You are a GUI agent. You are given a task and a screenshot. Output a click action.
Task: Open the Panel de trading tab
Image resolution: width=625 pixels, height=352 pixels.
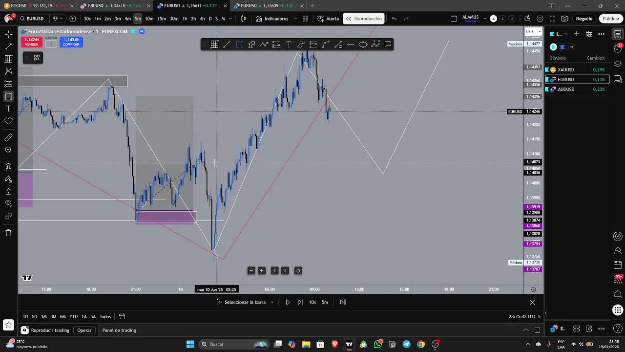(119, 330)
